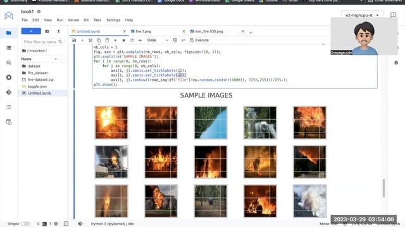Open the debugger icon on right sidebar
The image size is (405, 227).
[x=396, y=63]
